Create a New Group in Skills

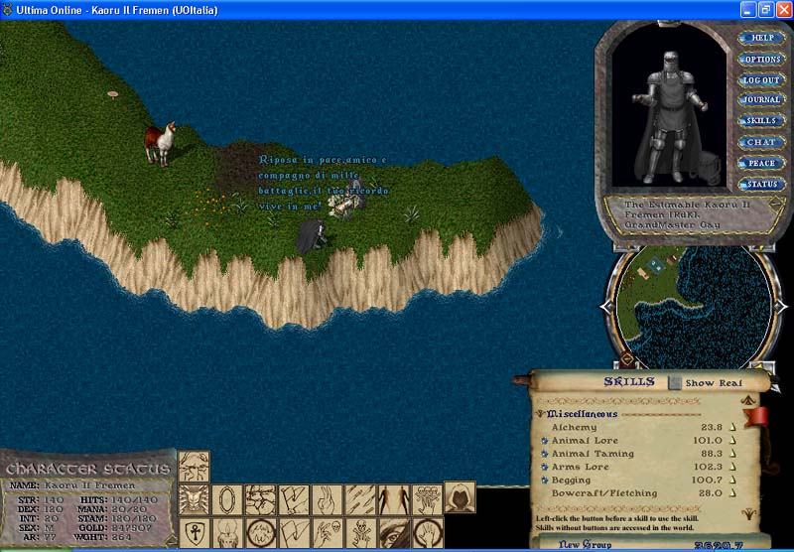[585, 544]
